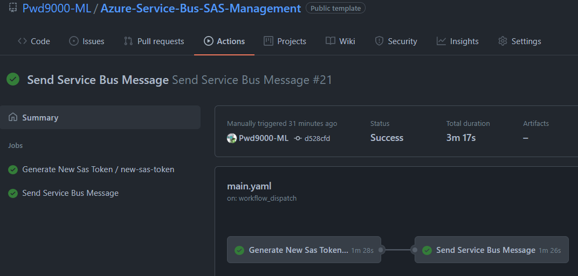Screen dimensions: 578x276
Task: Click the Security shield icon
Action: point(379,41)
